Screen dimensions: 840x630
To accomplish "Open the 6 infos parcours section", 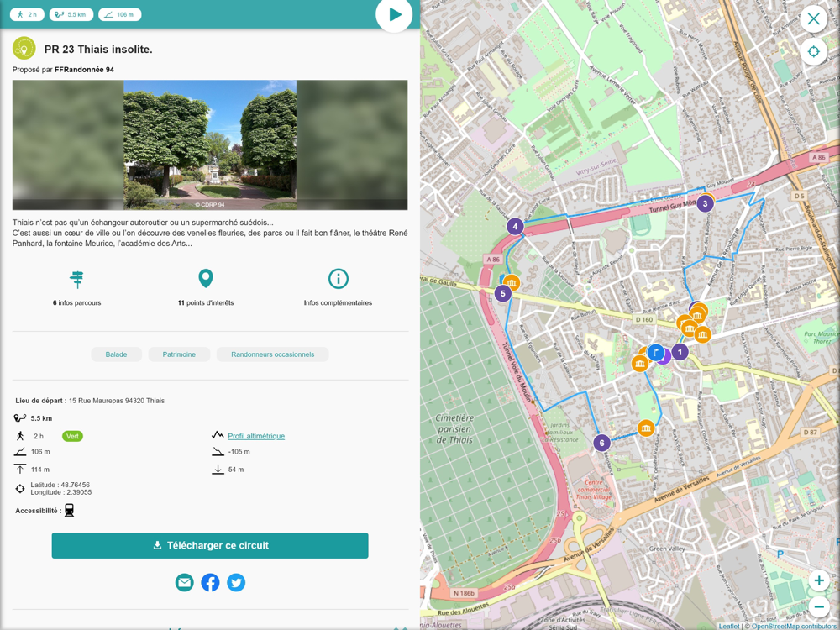I will pos(76,287).
